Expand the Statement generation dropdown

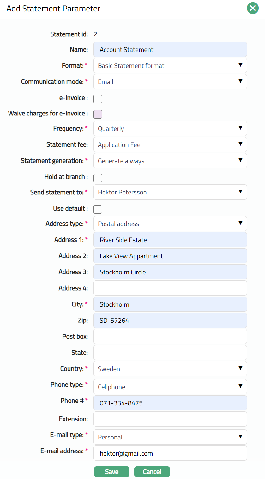[x=170, y=161]
